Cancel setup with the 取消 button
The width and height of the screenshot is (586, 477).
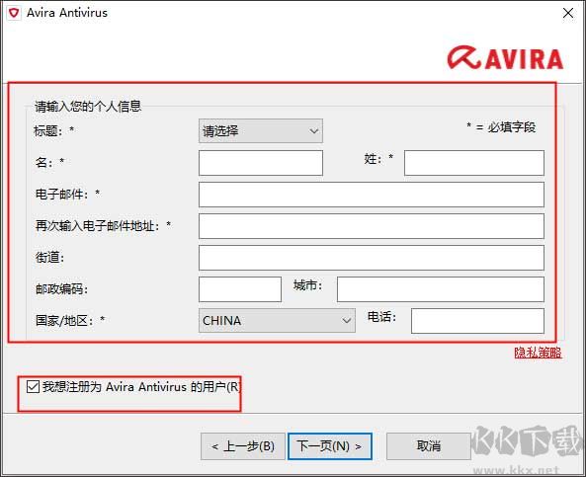429,446
